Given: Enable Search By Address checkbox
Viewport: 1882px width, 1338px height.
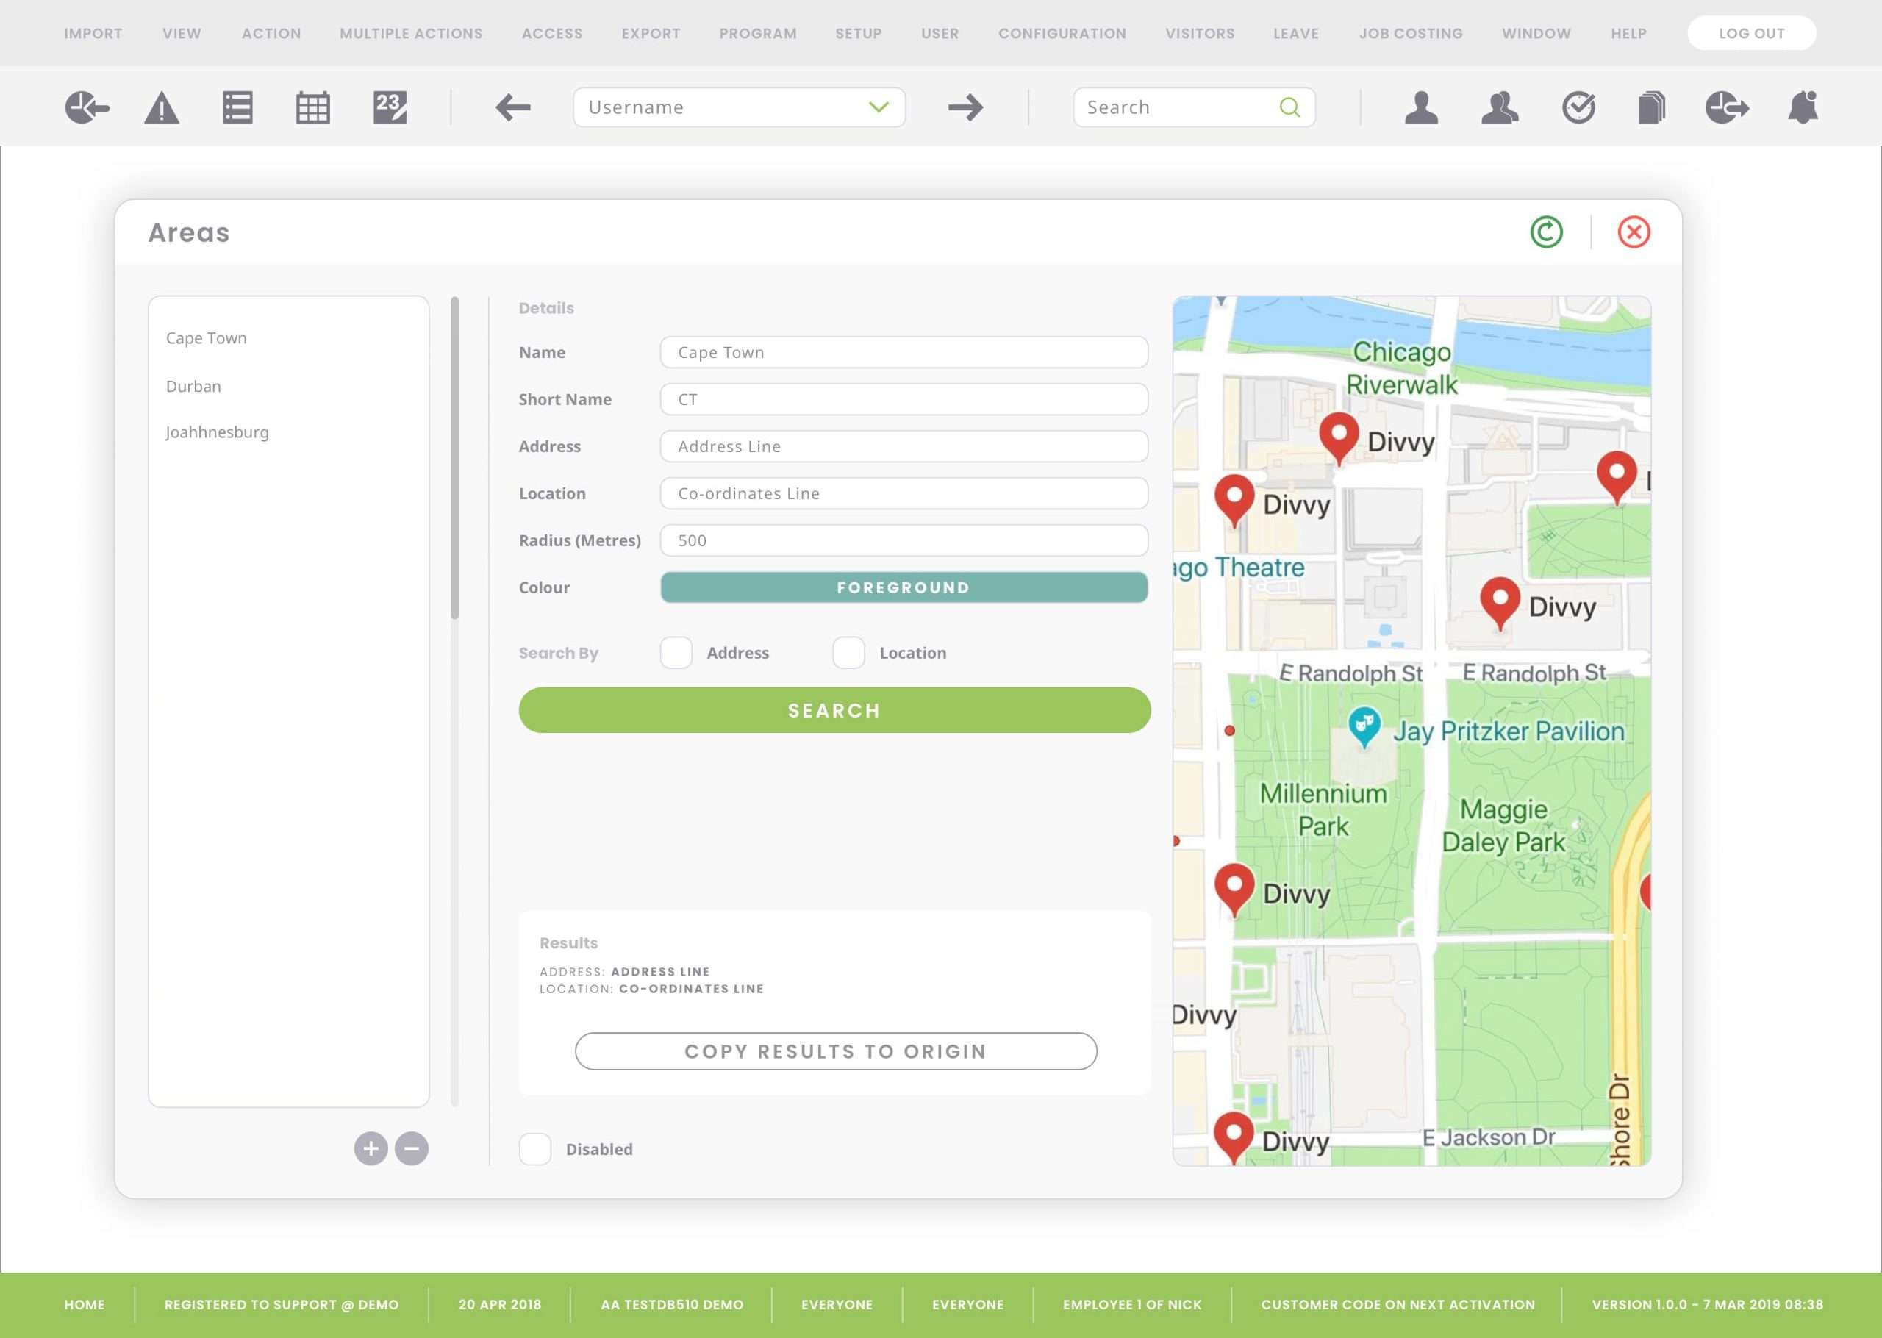Looking at the screenshot, I should (676, 653).
